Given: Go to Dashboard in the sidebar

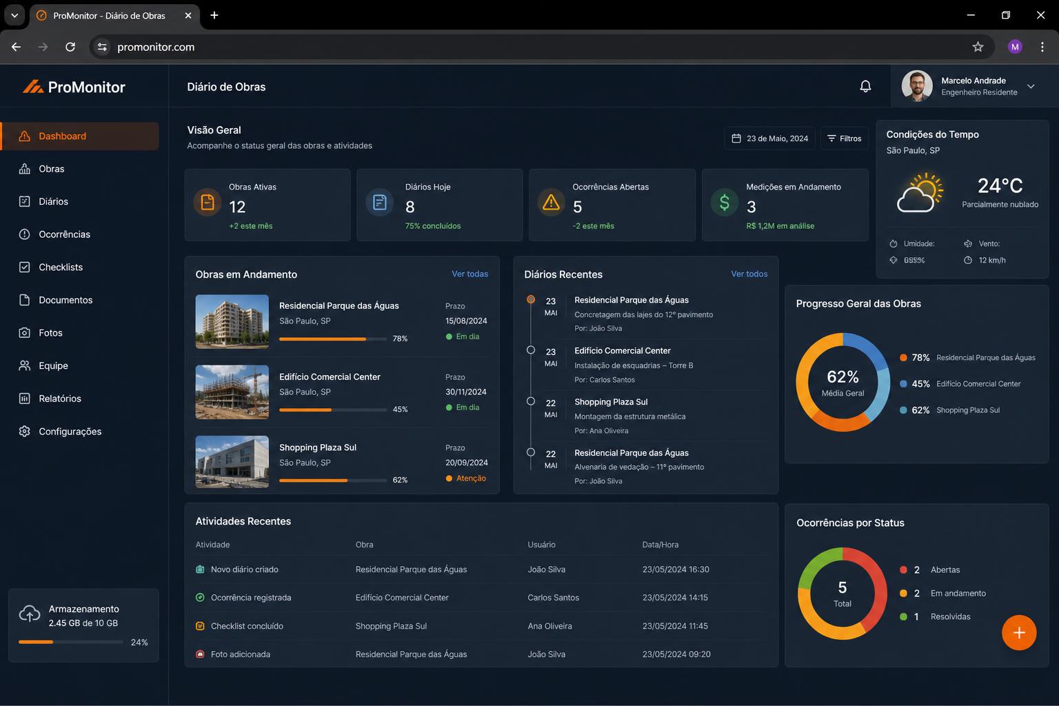Looking at the screenshot, I should point(80,136).
